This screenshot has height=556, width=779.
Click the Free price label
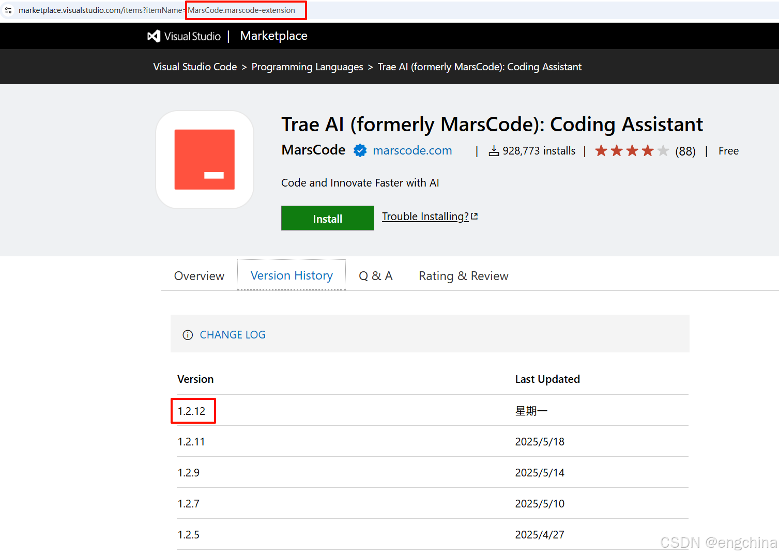[x=728, y=151]
